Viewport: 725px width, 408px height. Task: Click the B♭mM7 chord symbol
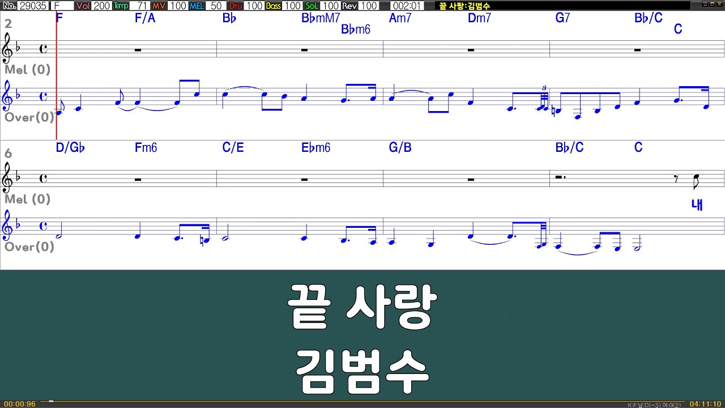[x=321, y=18]
